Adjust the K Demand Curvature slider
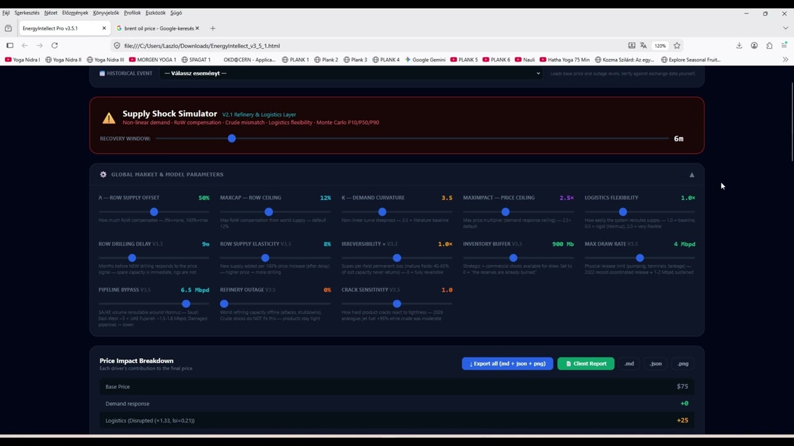 click(x=397, y=212)
